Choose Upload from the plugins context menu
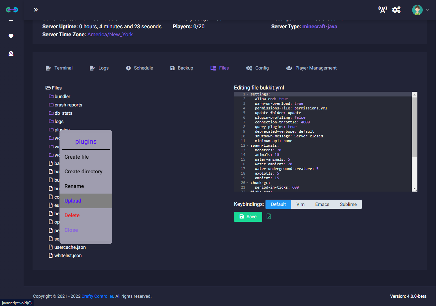Screen dimensions: 439x306 pos(73,201)
